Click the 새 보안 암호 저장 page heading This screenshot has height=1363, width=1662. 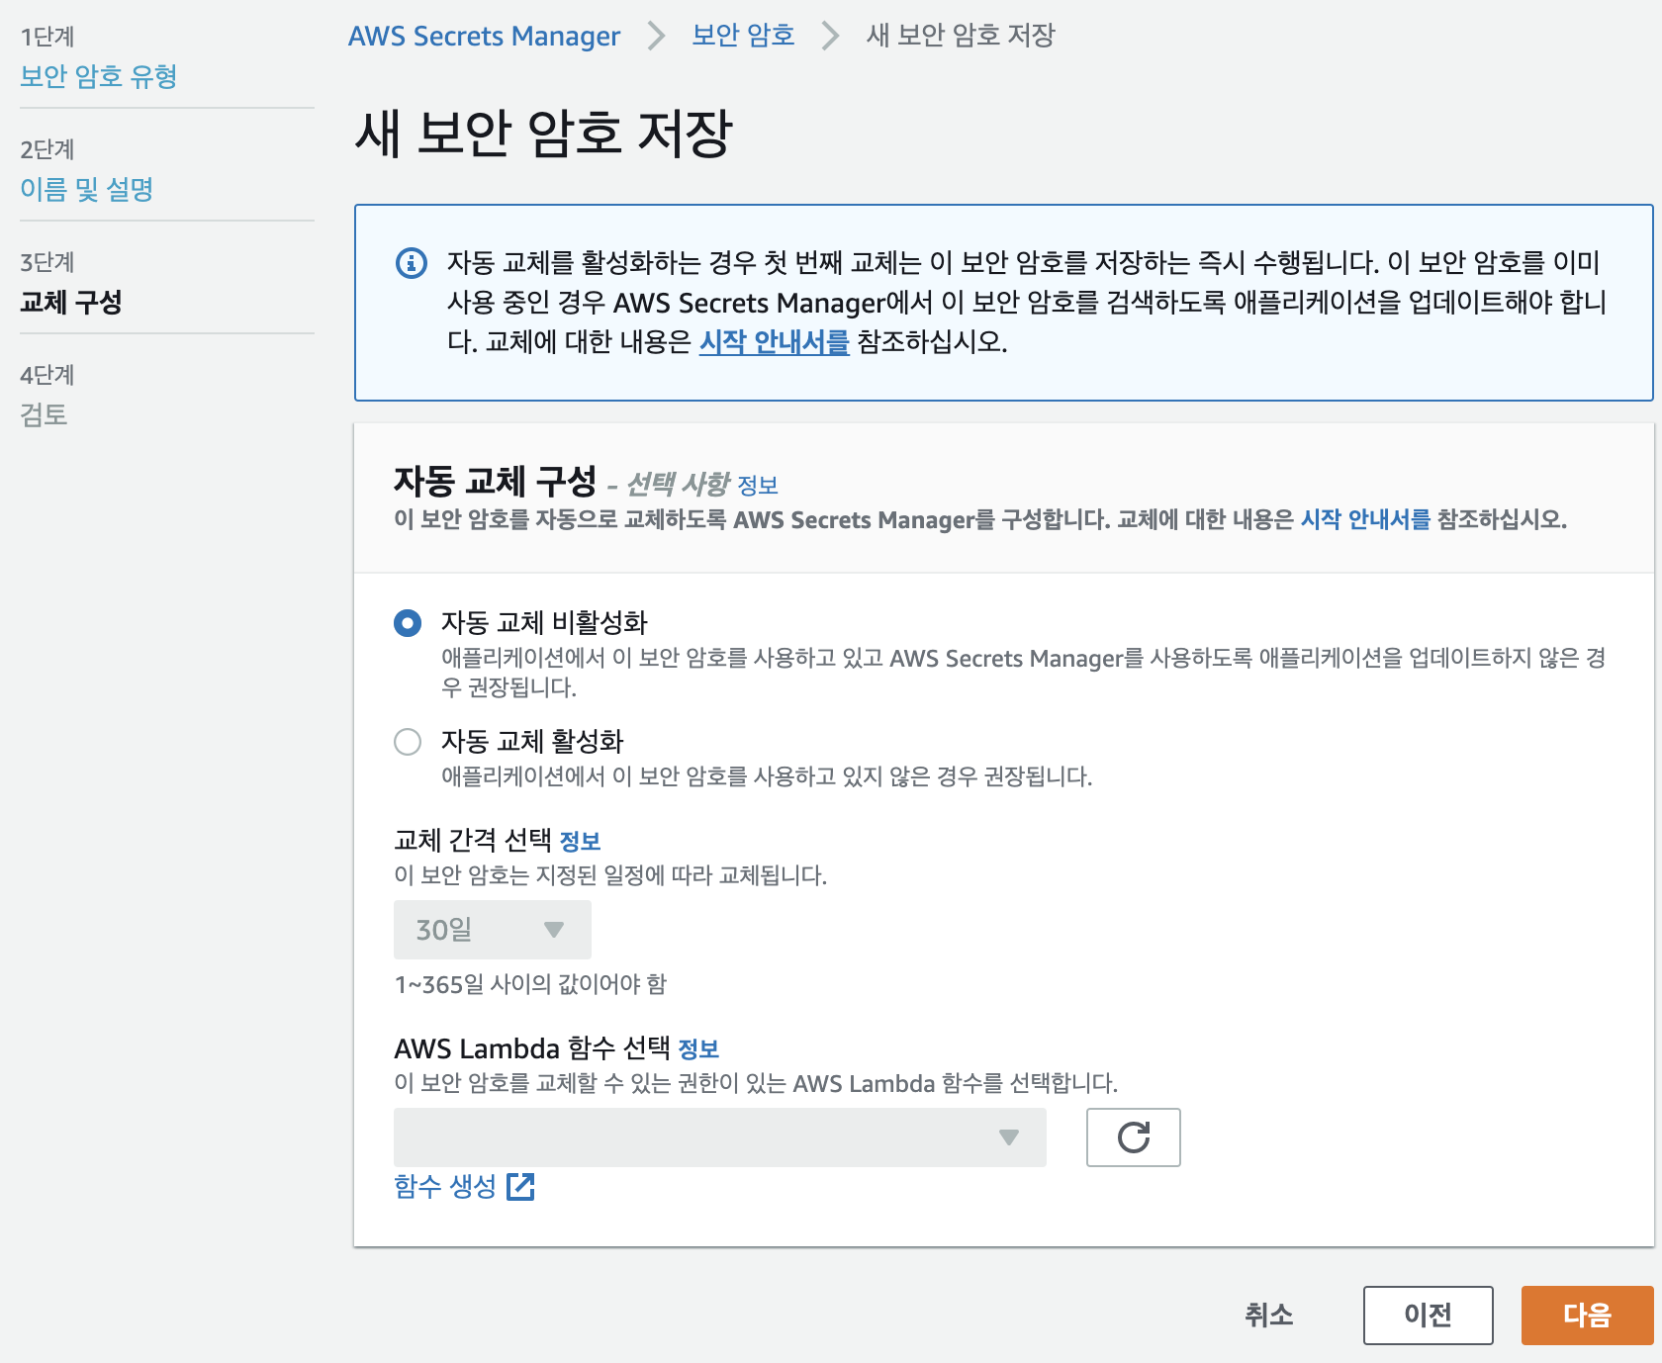tap(544, 134)
